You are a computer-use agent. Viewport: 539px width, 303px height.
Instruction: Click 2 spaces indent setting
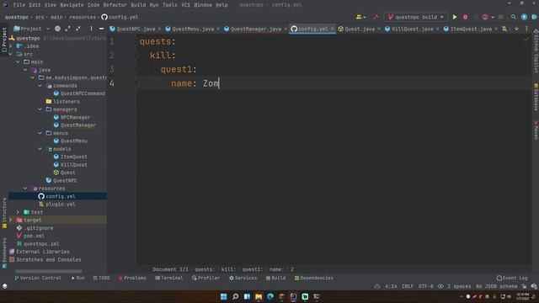459,286
